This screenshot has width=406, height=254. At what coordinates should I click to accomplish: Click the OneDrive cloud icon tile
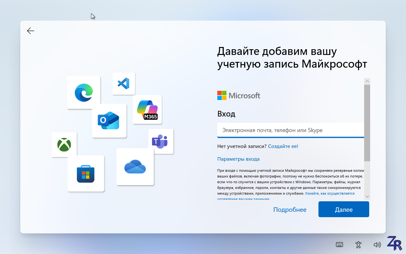135,167
